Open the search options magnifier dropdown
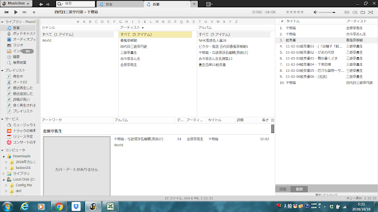378x212 pixels. point(60,4)
